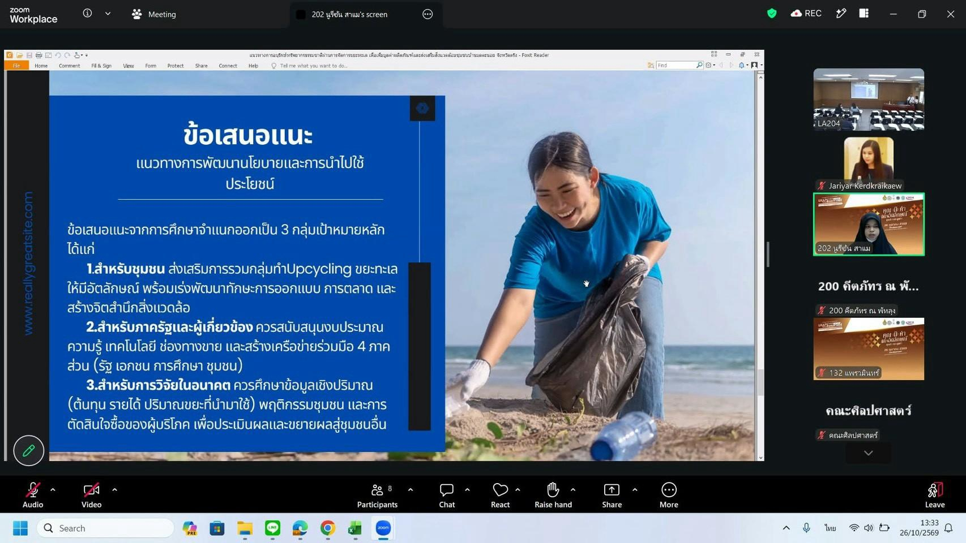The image size is (966, 543).
Task: Open the Home tab in Foxit Reader
Action: tap(41, 66)
